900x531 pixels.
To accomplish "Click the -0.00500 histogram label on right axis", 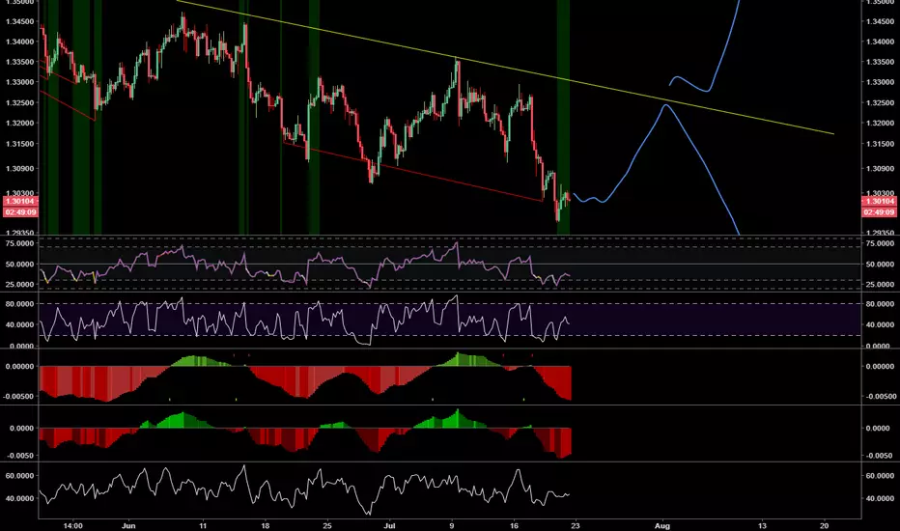I will coord(881,396).
